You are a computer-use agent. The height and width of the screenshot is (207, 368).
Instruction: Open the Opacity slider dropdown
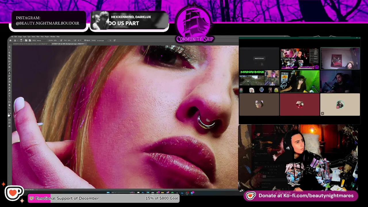pyautogui.click(x=58, y=41)
